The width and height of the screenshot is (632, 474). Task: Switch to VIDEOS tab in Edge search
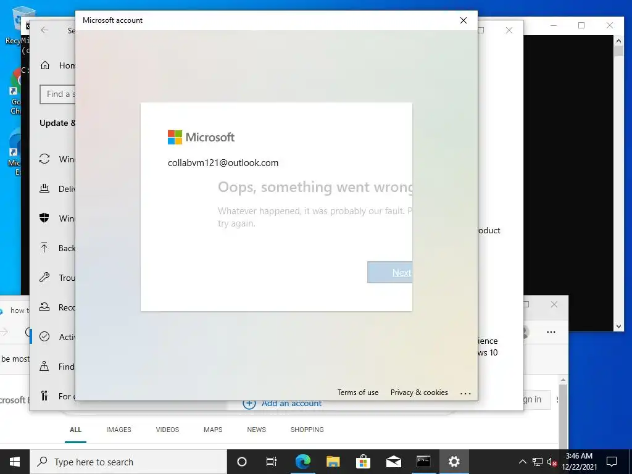pyautogui.click(x=167, y=430)
